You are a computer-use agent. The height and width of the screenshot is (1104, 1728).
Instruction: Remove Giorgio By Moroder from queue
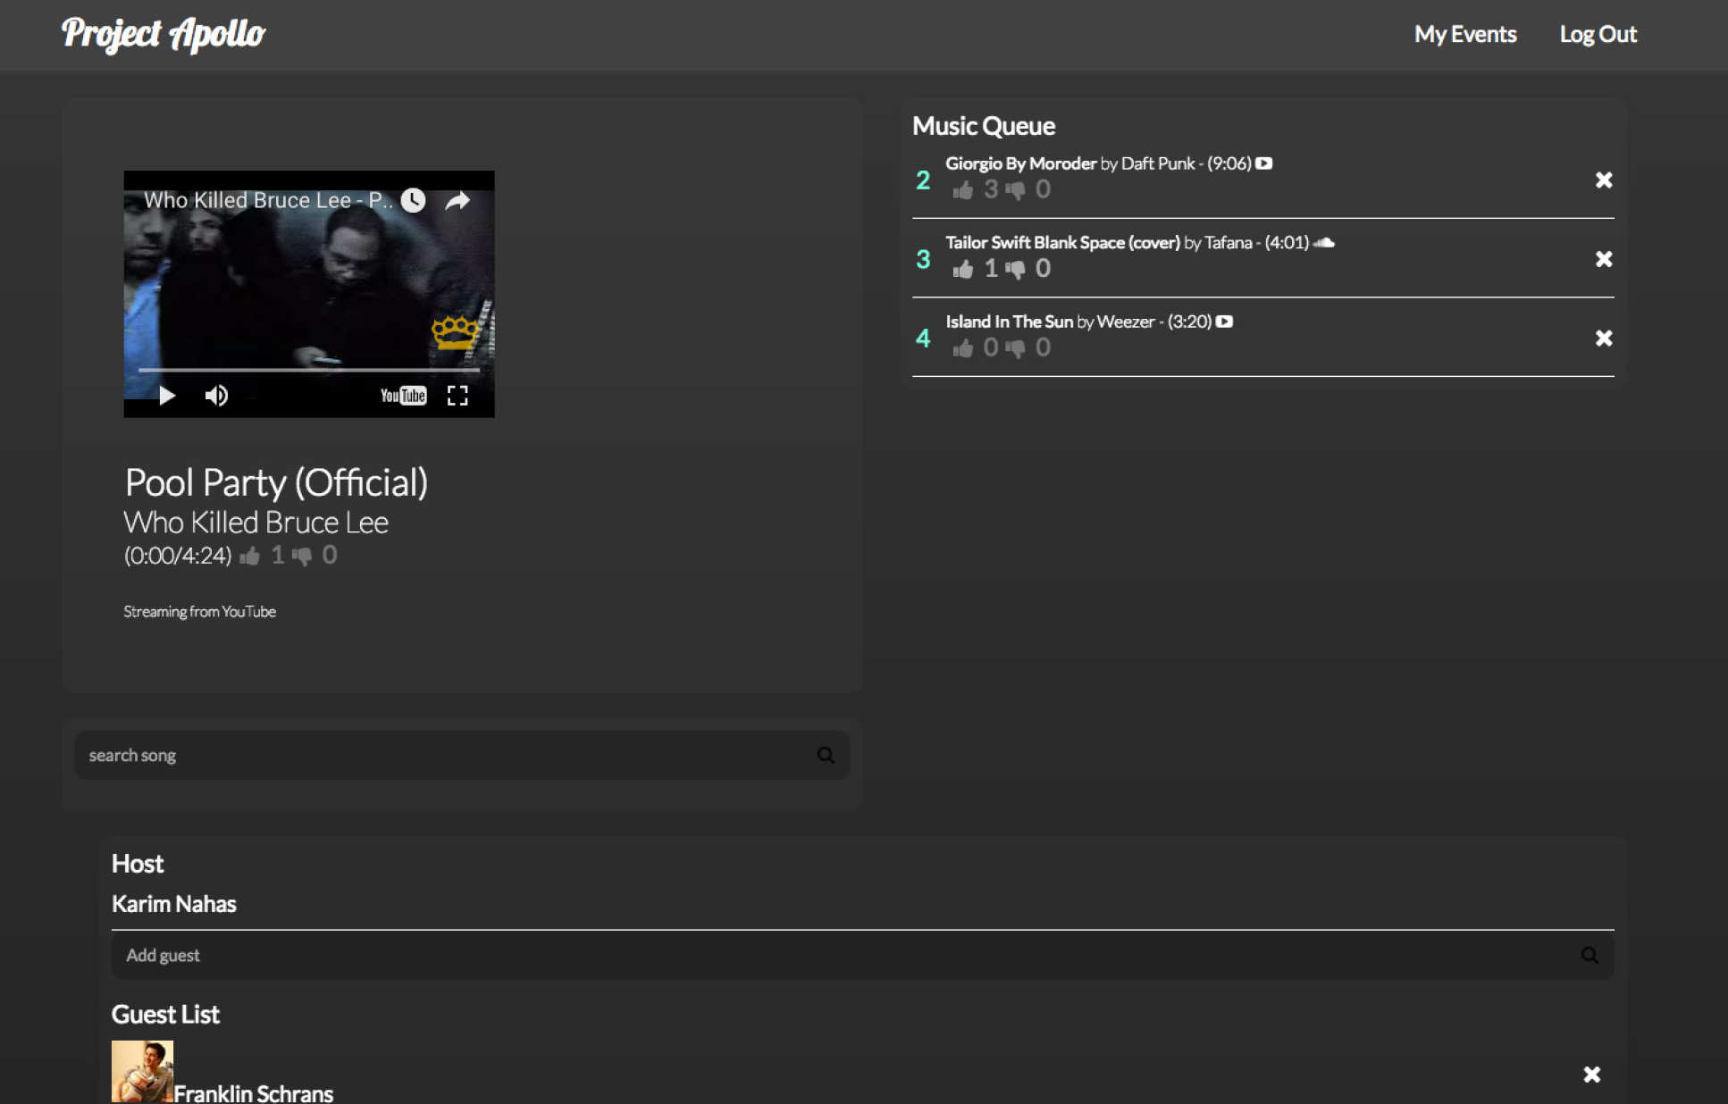click(x=1604, y=180)
